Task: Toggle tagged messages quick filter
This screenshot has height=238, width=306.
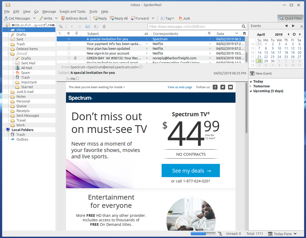Action: pyautogui.click(x=96, y=26)
